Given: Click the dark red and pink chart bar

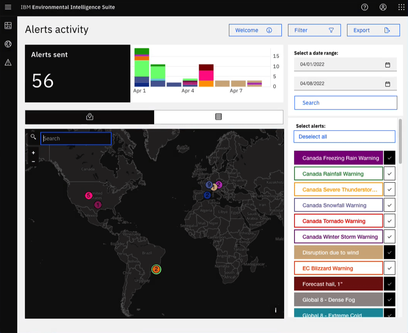Looking at the screenshot, I should tap(206, 75).
